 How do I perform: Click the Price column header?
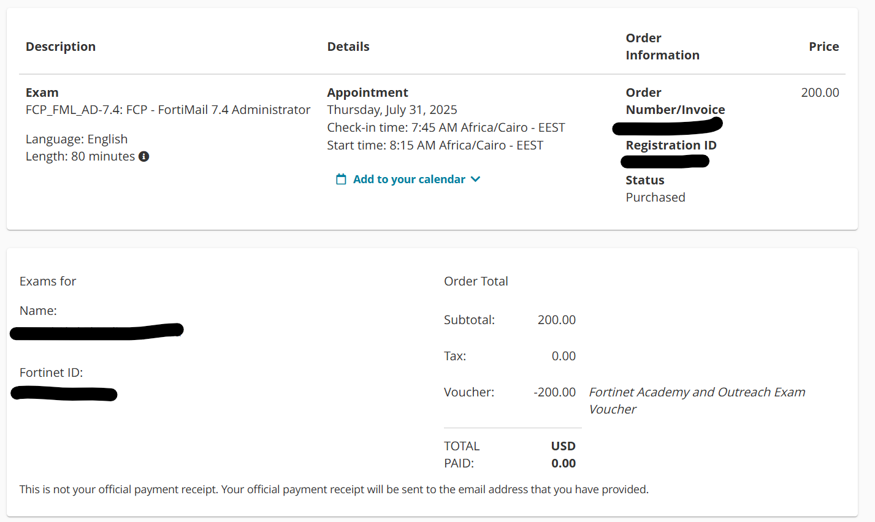tap(823, 47)
